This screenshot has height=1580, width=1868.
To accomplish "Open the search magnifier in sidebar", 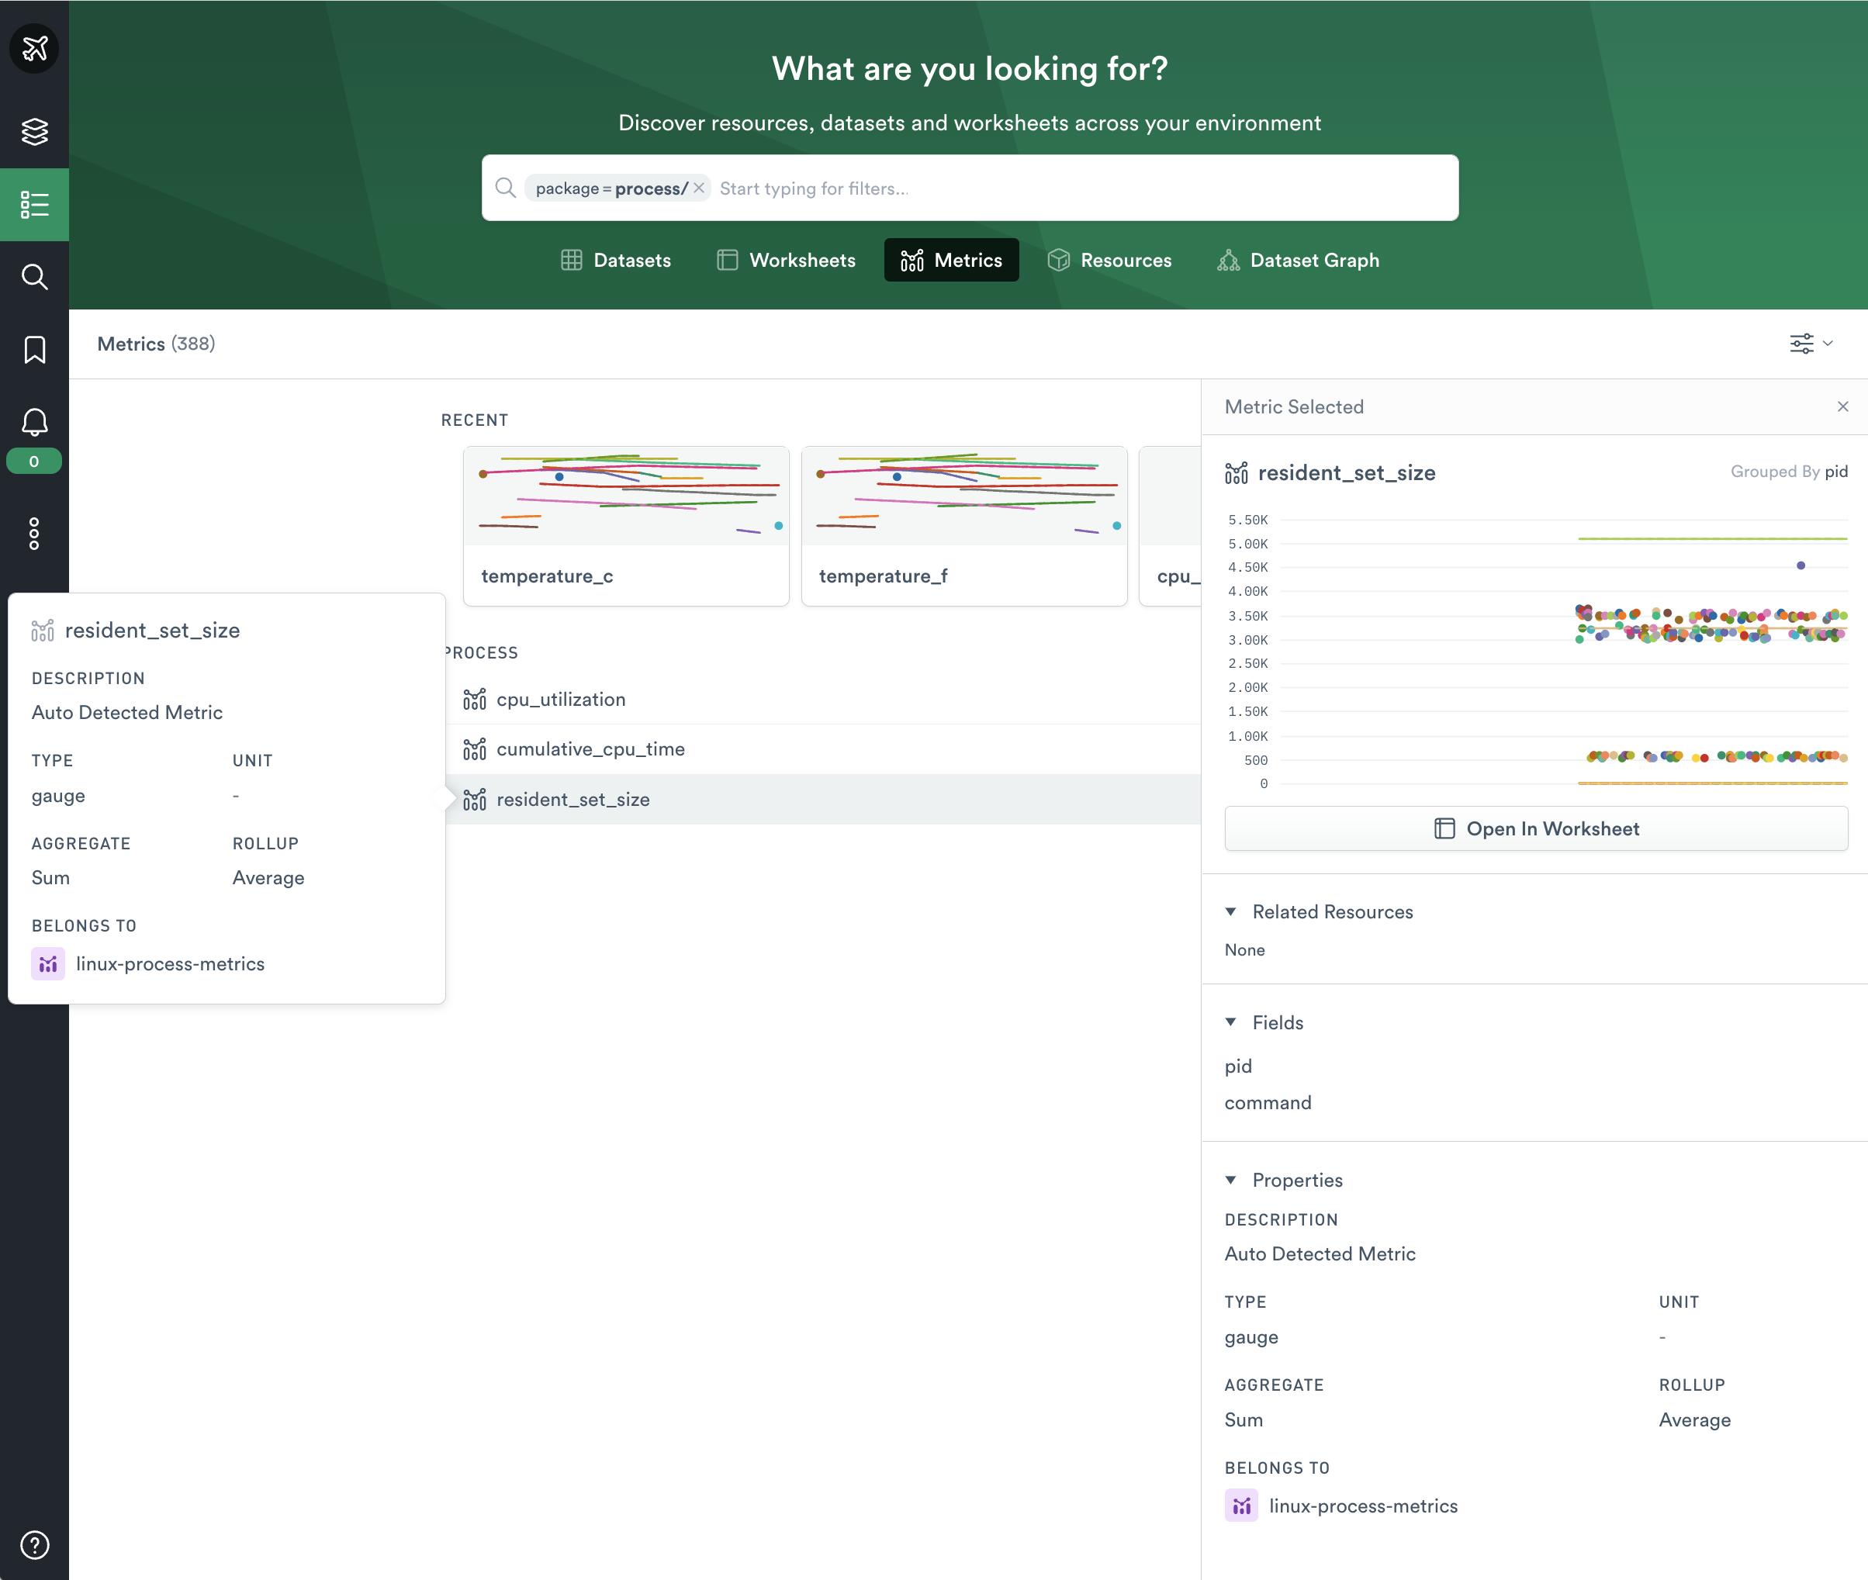I will tap(34, 277).
